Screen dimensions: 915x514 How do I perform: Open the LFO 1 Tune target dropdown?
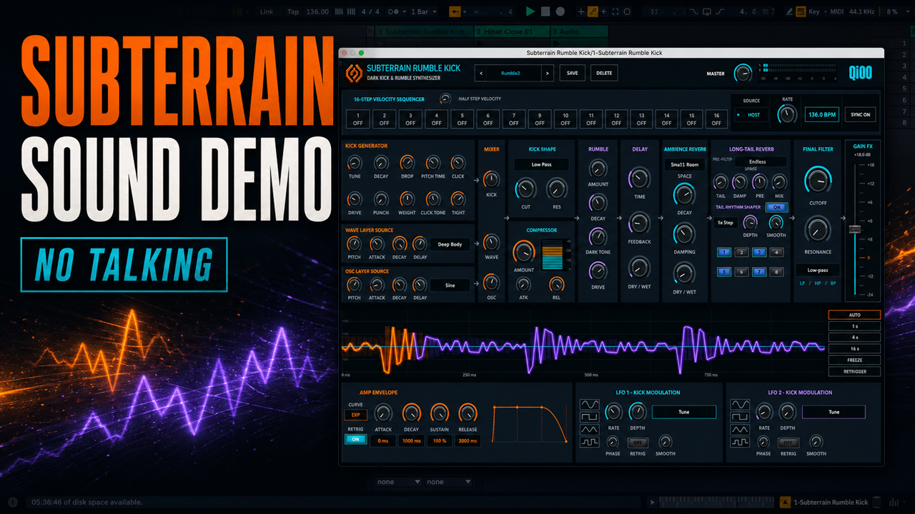coord(684,412)
